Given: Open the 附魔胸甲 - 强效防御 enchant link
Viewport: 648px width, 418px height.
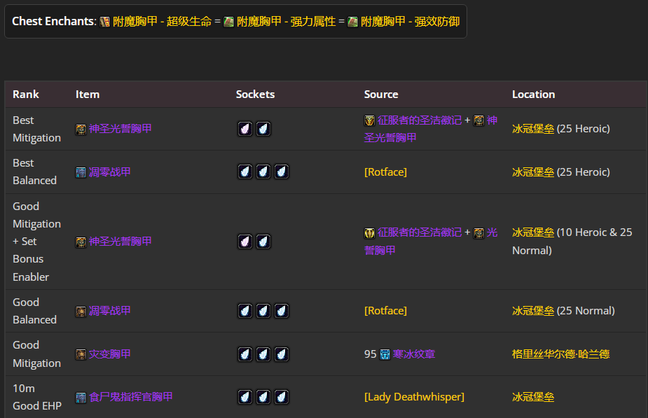Looking at the screenshot, I should coord(410,22).
